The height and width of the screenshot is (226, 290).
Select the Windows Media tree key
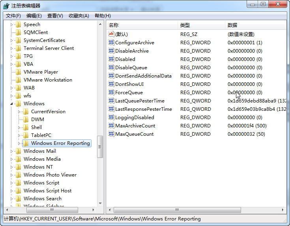[x=42, y=159]
